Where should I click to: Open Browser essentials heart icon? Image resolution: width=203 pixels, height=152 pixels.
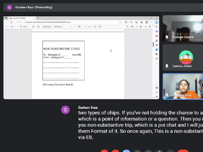141,22
